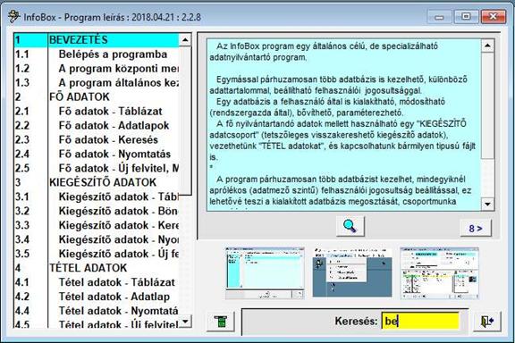Open the third screenshot thumbnail

point(440,273)
